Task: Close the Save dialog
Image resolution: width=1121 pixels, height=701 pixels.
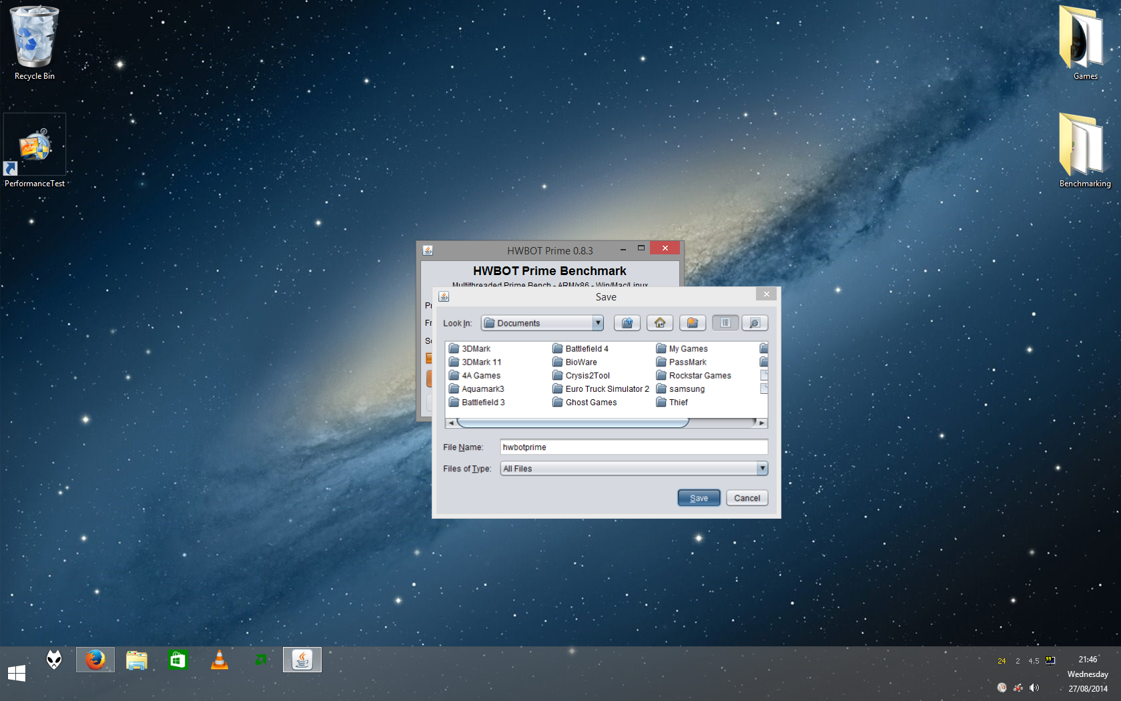Action: pos(767,294)
